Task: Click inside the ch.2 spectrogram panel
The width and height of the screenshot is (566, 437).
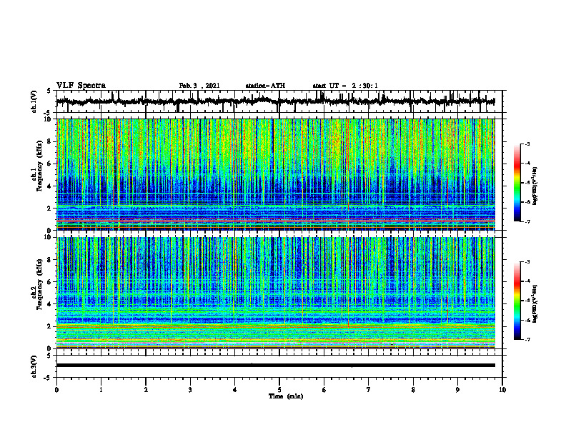Action: pos(275,293)
